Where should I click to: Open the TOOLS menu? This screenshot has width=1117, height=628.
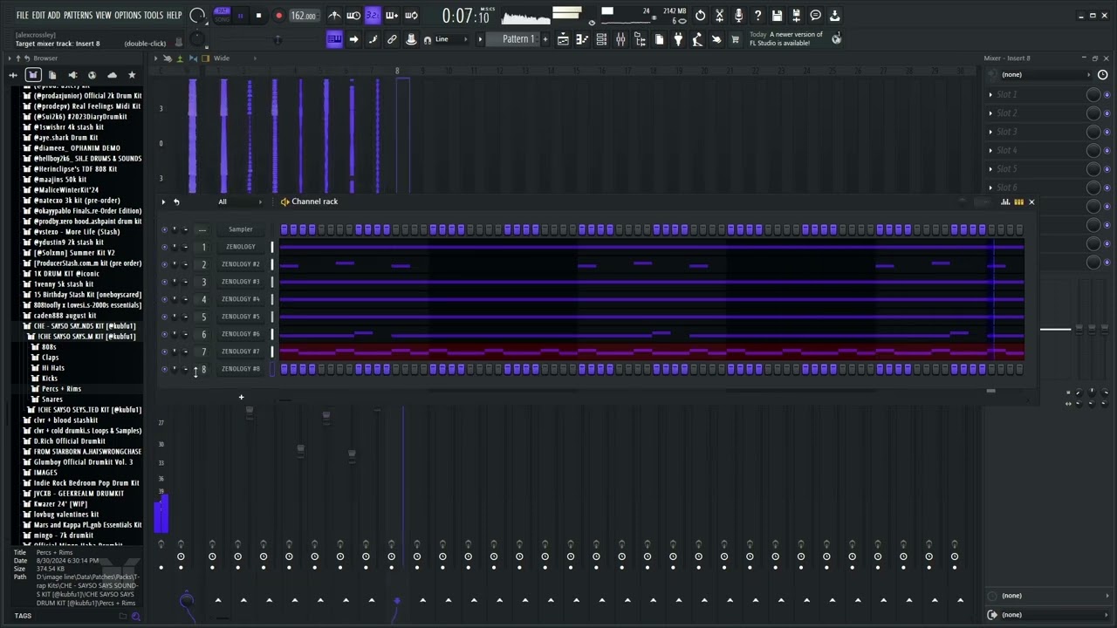point(154,15)
